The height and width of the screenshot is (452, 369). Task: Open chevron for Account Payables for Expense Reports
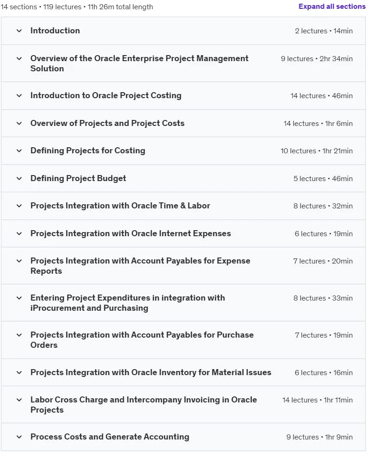point(19,261)
